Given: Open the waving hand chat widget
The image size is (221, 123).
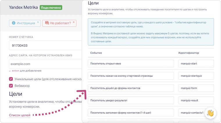Looking at the screenshot, I should pos(210,113).
